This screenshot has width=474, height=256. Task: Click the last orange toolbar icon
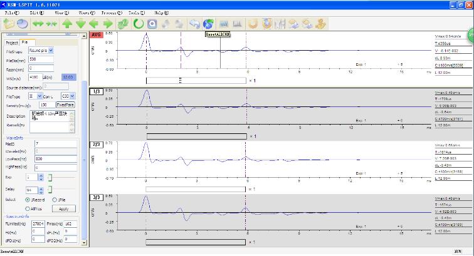click(x=321, y=24)
